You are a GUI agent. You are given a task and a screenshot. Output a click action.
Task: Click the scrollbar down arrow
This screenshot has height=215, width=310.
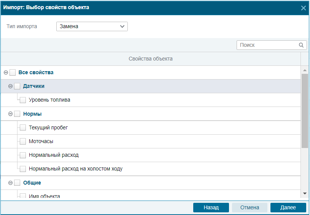pos(305,193)
